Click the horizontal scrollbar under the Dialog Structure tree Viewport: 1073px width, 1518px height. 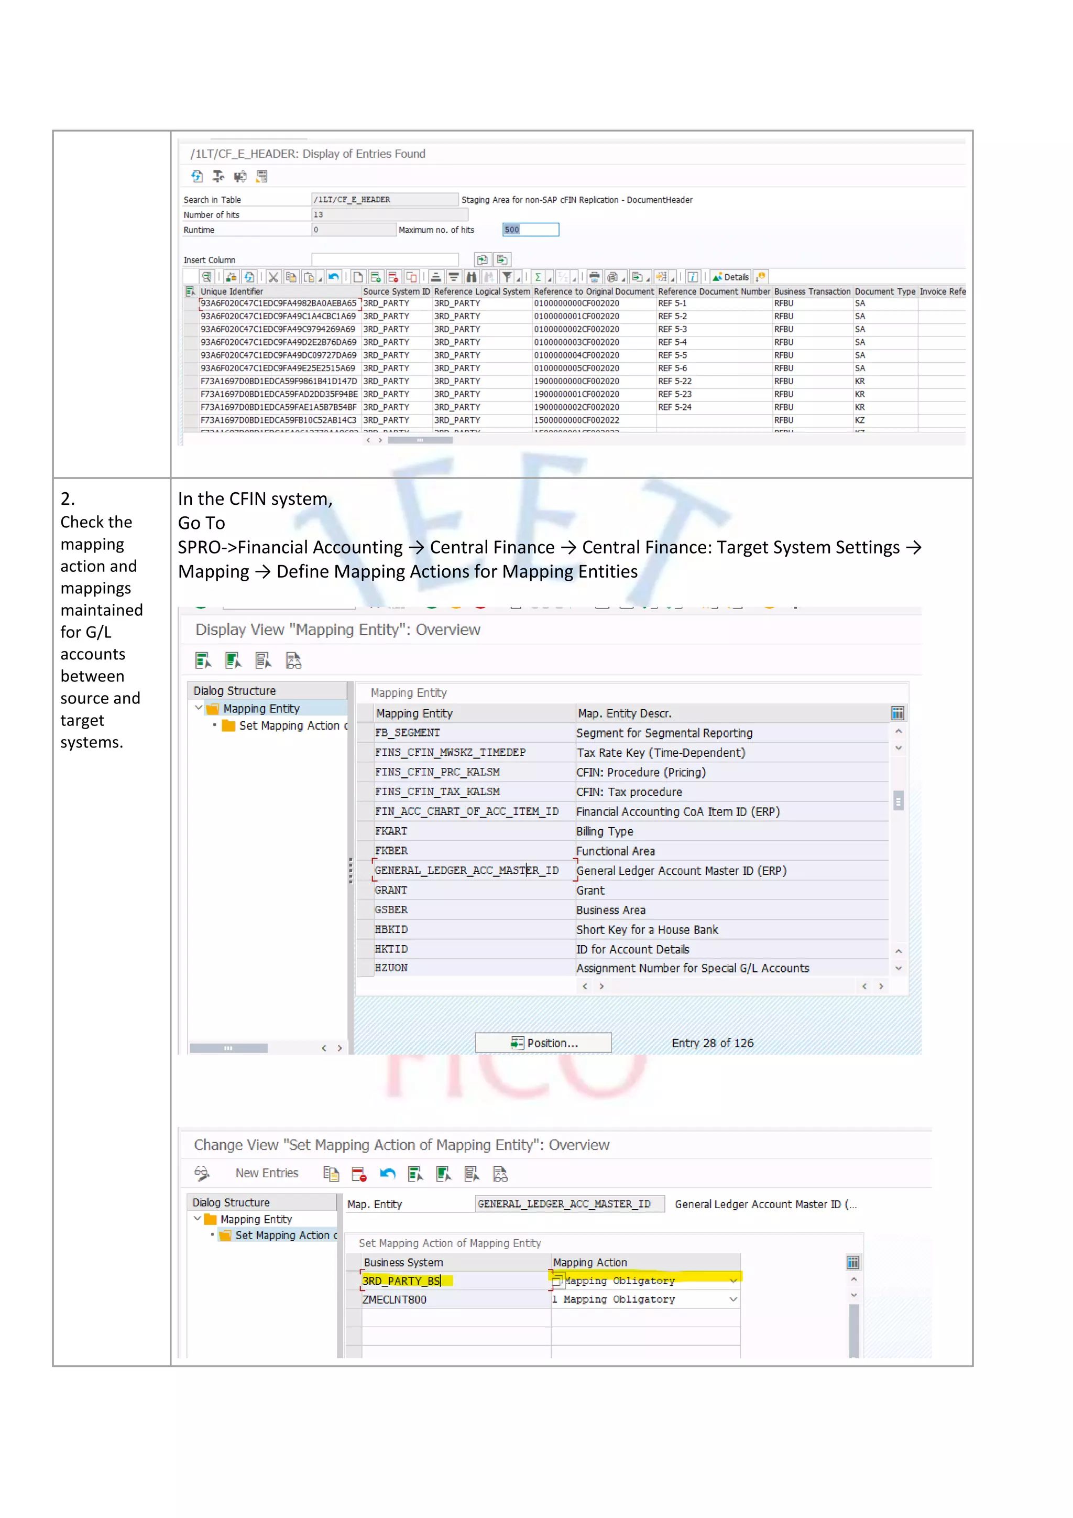(x=228, y=1048)
